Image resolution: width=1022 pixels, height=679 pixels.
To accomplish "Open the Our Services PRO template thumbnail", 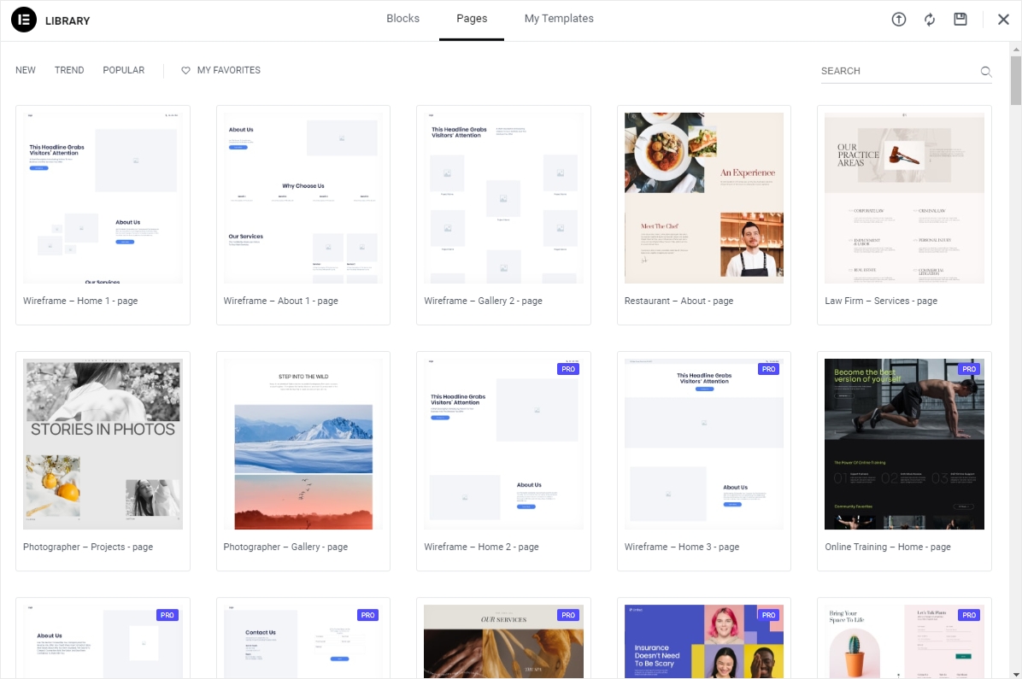I will 504,641.
